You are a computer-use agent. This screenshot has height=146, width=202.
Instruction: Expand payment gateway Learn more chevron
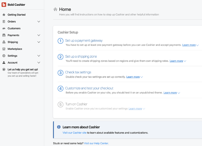(x=197, y=45)
